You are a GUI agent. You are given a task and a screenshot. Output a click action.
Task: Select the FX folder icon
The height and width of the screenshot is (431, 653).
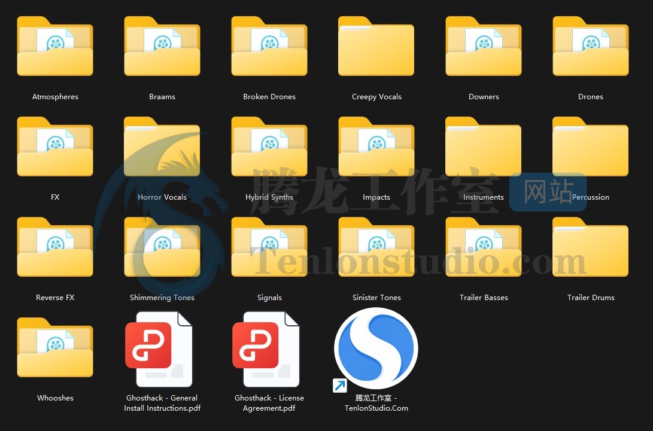pyautogui.click(x=55, y=146)
